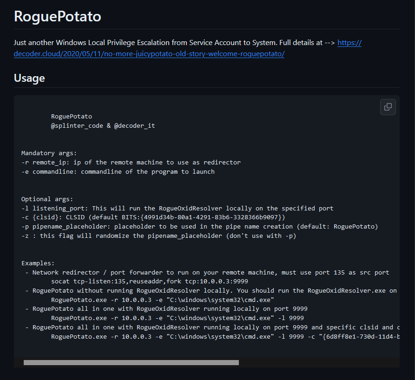The image size is (415, 380).
Task: Click the Usage section heading
Action: tap(29, 78)
